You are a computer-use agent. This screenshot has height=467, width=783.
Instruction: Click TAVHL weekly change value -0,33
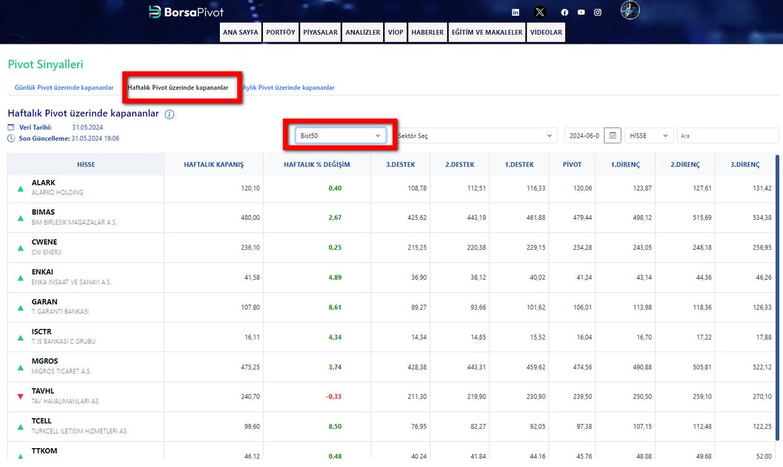333,397
